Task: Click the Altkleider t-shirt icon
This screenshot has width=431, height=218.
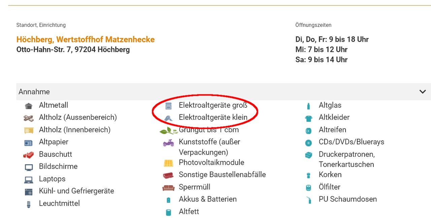Action: [308, 118]
